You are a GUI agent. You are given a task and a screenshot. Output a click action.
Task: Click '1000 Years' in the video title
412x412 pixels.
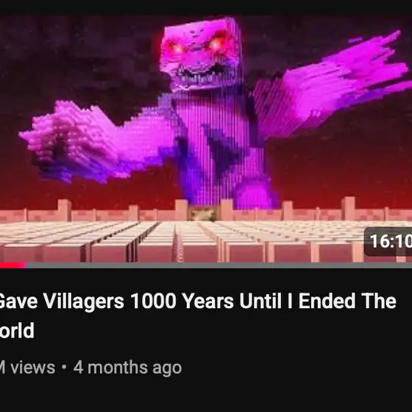[182, 301]
